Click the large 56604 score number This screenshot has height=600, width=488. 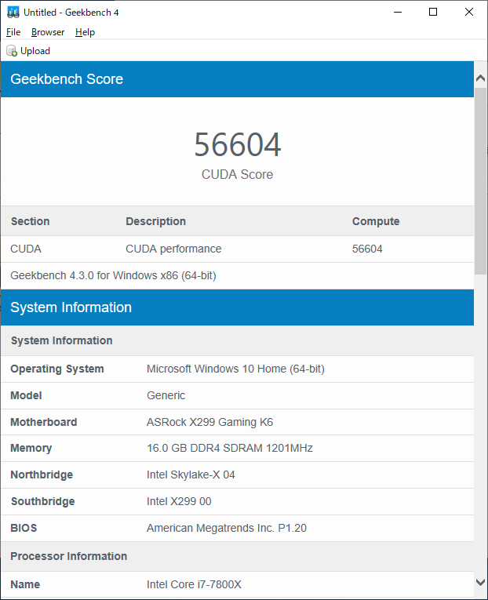[237, 144]
